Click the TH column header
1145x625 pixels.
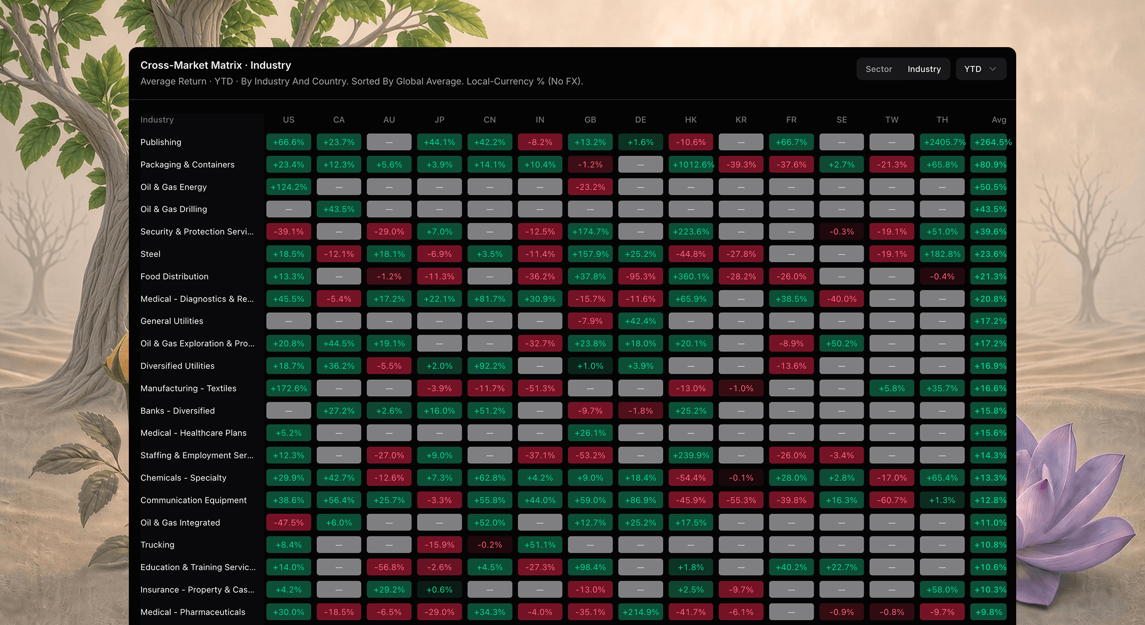click(x=942, y=120)
